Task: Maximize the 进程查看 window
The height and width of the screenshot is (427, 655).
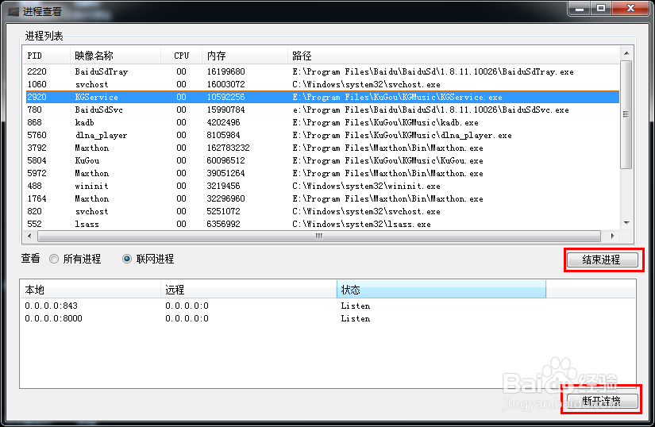Action: [601, 8]
